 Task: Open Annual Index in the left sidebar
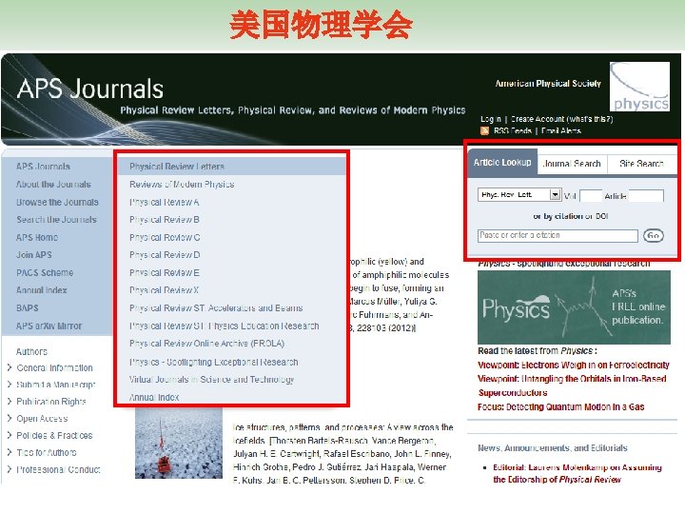point(42,290)
